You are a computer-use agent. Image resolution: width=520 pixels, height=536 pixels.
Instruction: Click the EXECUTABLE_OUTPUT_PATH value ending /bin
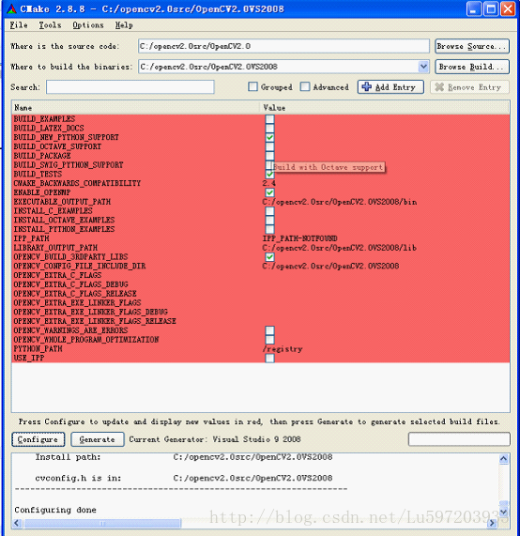(340, 202)
